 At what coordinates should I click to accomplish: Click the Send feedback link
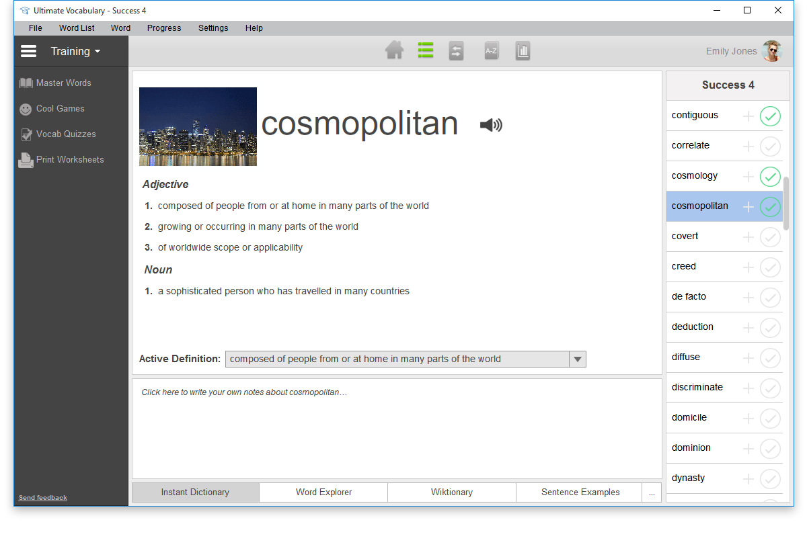coord(43,498)
